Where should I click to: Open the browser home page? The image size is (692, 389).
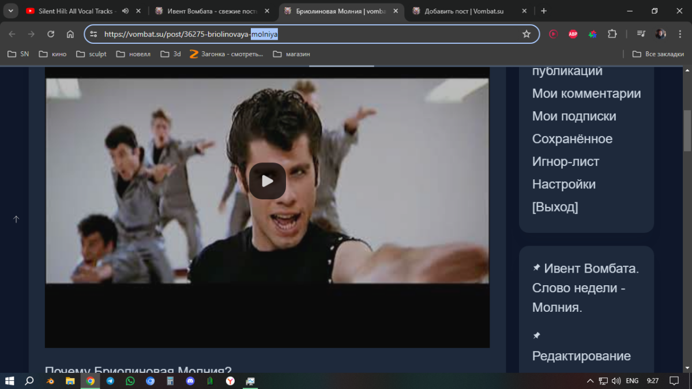click(x=70, y=34)
